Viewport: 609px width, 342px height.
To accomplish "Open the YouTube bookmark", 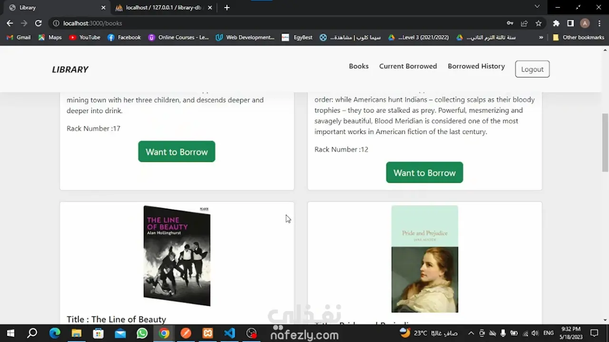I will [x=84, y=37].
